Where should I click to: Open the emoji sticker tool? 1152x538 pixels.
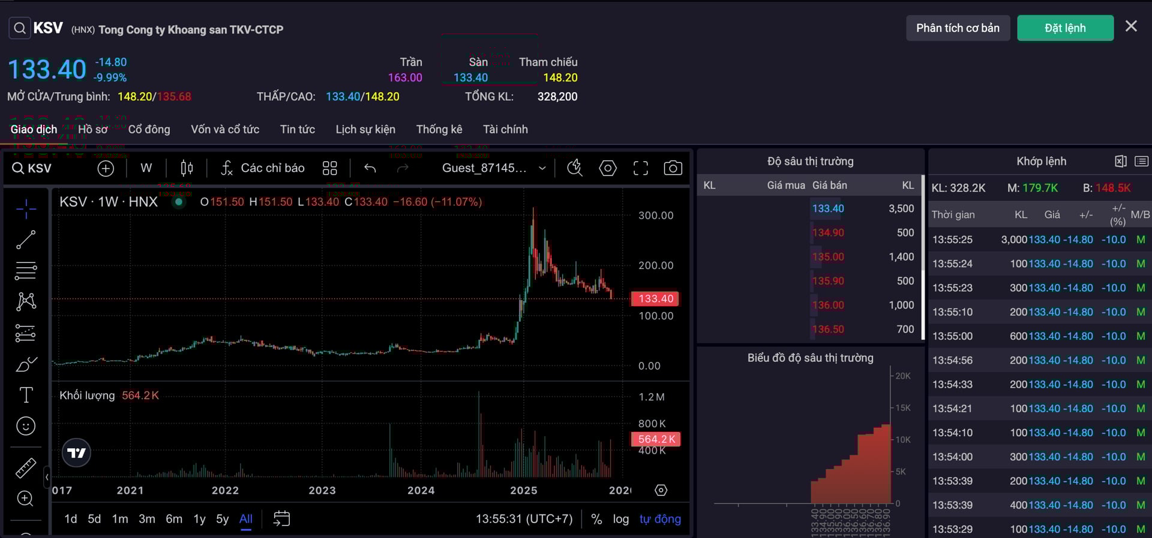tap(25, 426)
